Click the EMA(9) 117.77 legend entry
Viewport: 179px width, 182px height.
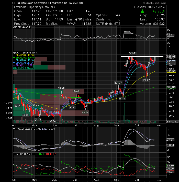coord(23,65)
